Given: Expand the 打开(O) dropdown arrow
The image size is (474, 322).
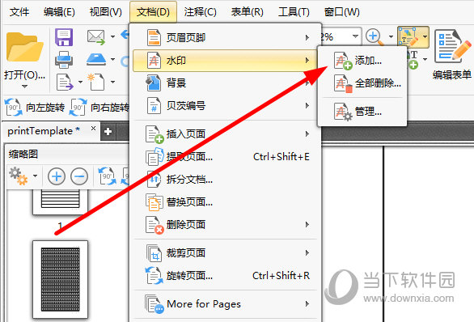Looking at the screenshot, I should tap(25, 87).
